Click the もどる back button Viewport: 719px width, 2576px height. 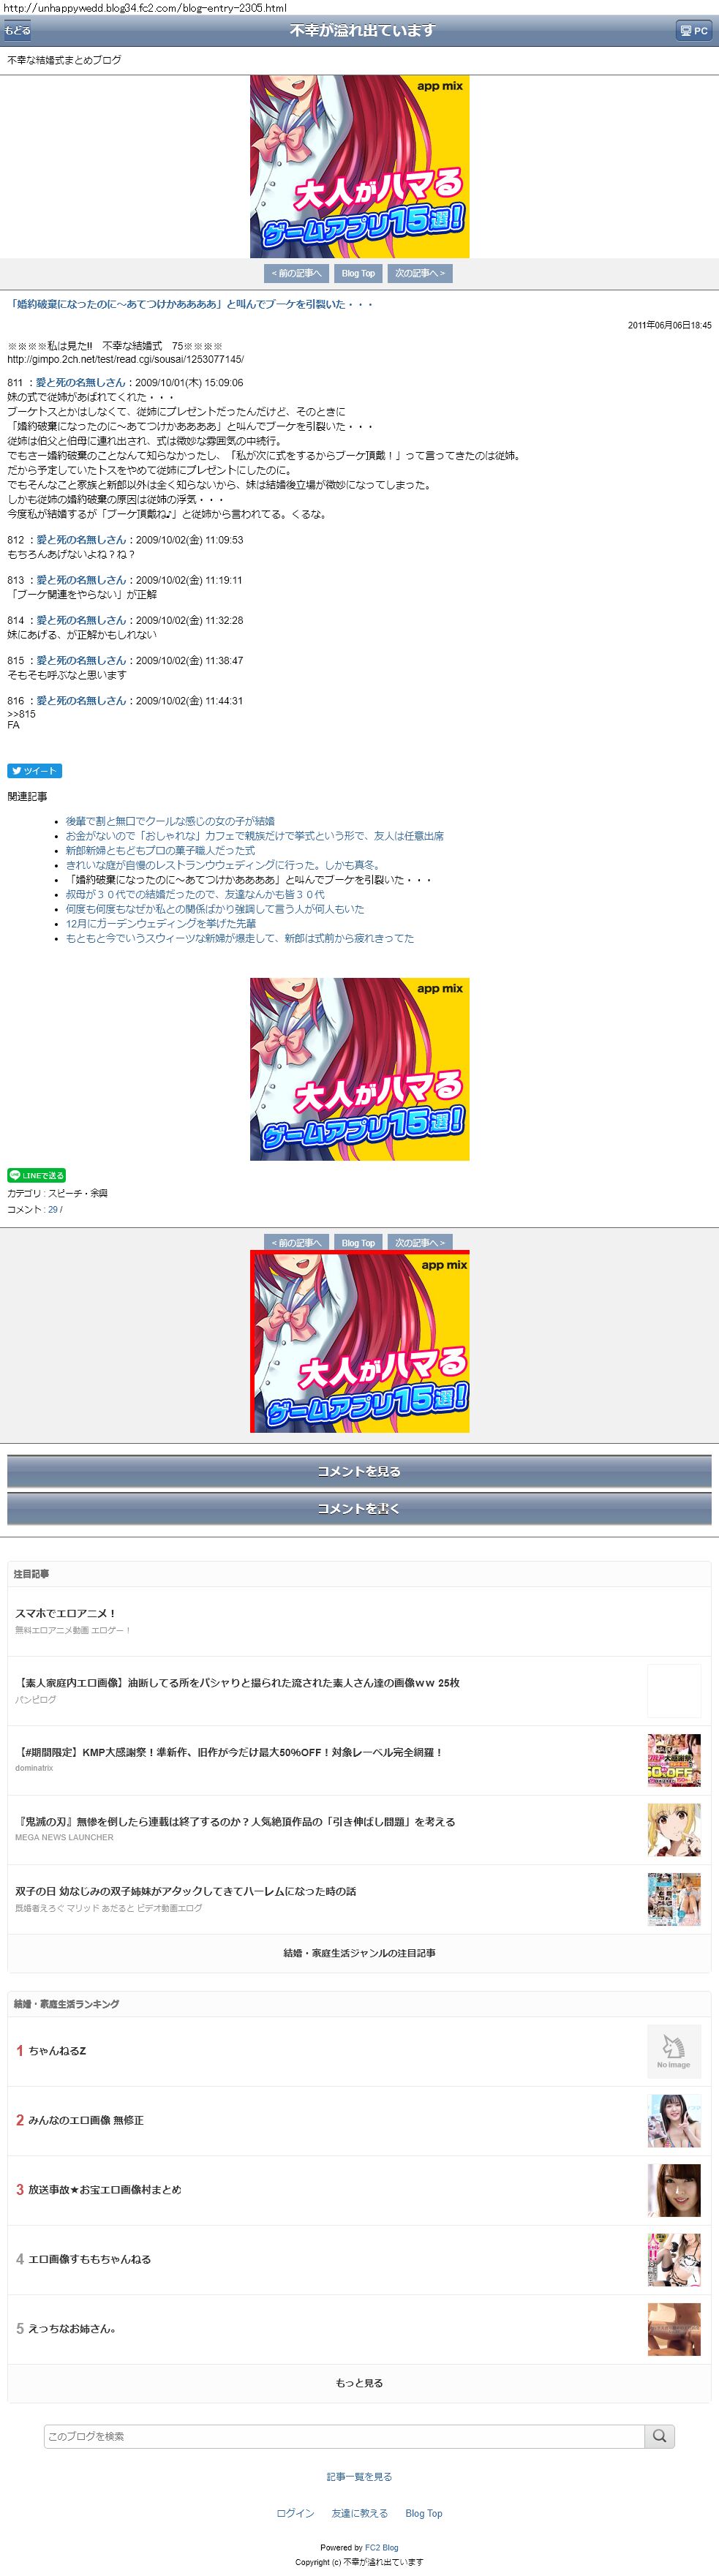17,31
